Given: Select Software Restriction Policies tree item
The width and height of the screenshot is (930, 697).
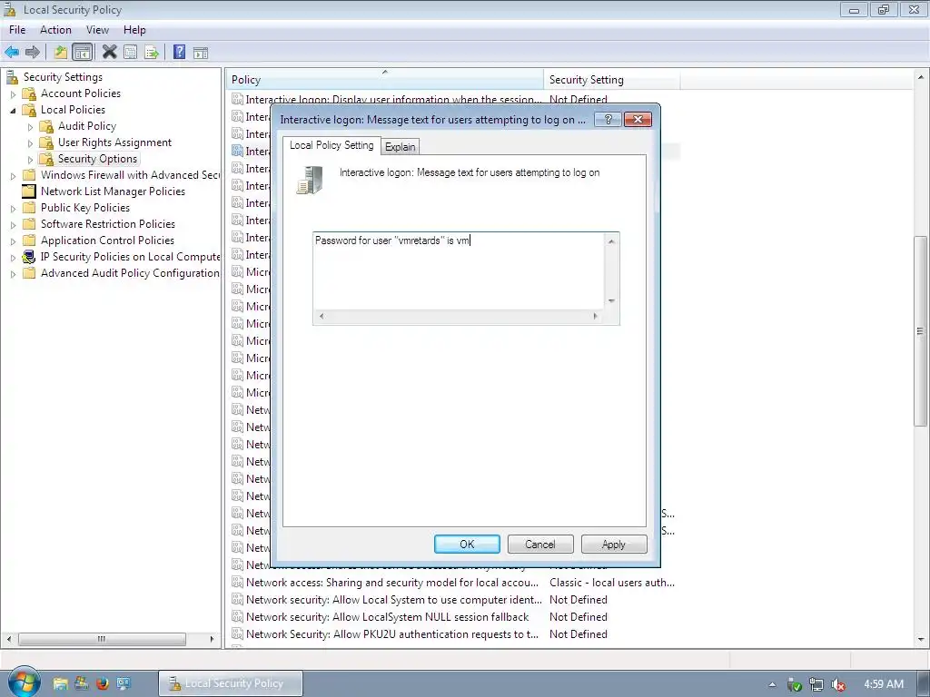Looking at the screenshot, I should pyautogui.click(x=108, y=224).
